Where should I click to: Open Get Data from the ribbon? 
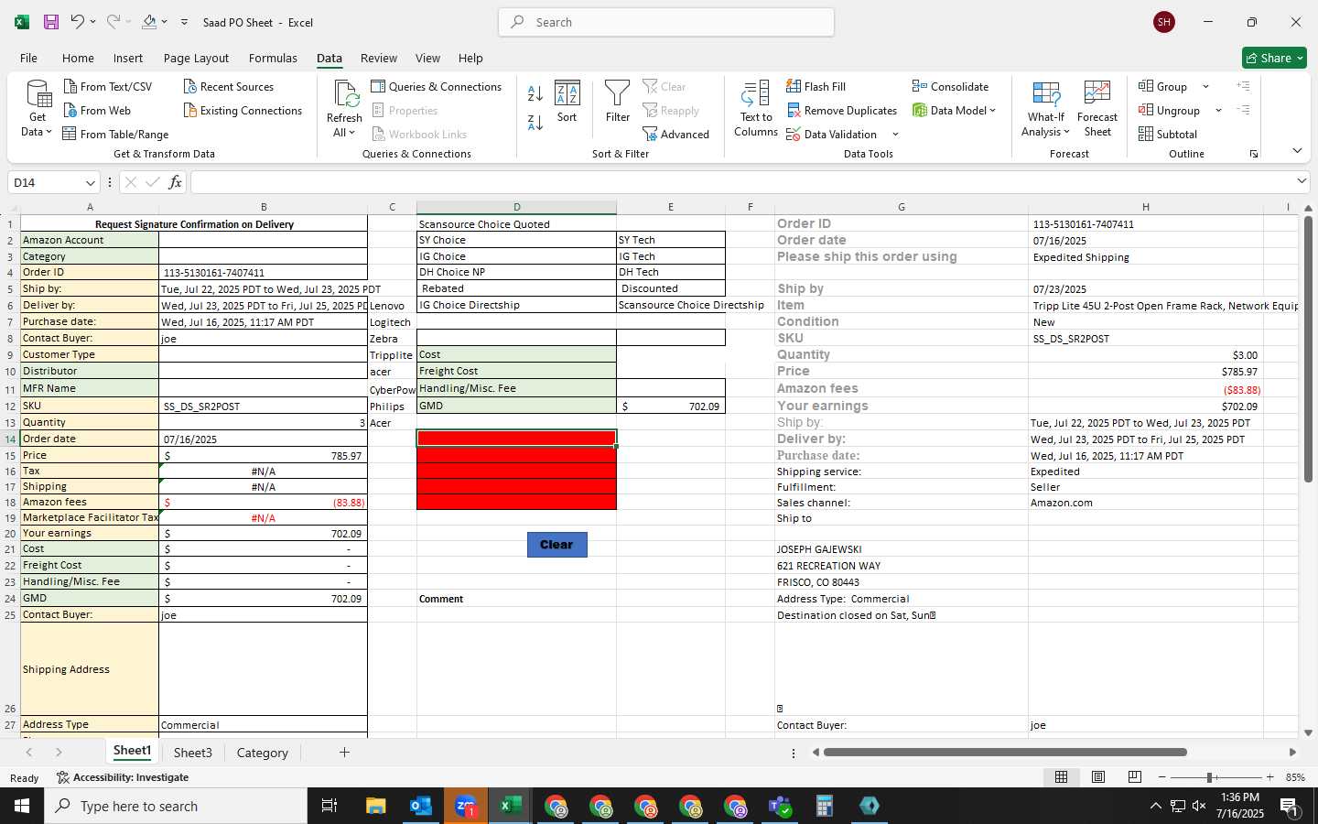coord(38,109)
